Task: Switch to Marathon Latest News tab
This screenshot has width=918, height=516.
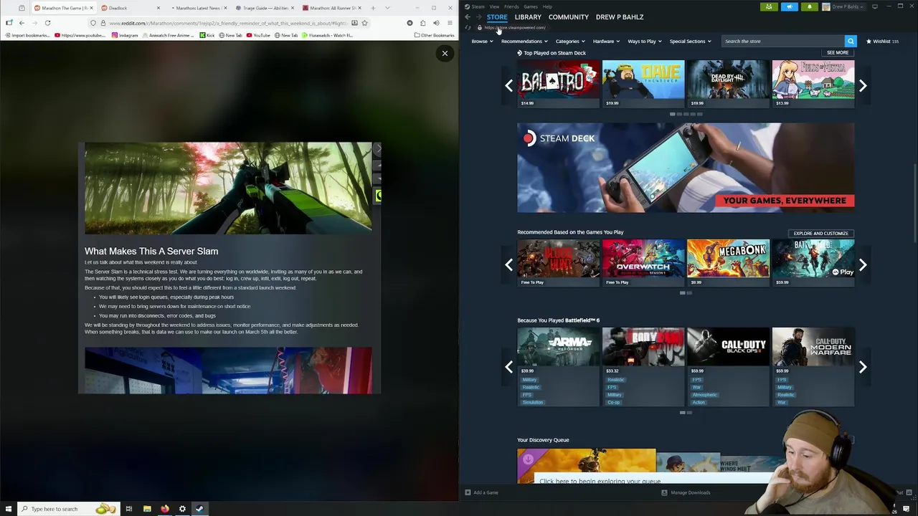Action: pos(197,8)
